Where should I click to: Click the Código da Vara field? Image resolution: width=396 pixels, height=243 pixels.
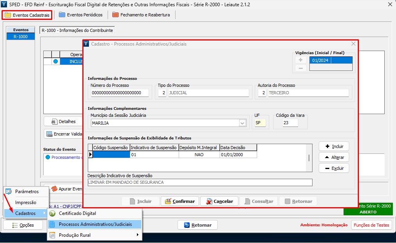pos(285,123)
